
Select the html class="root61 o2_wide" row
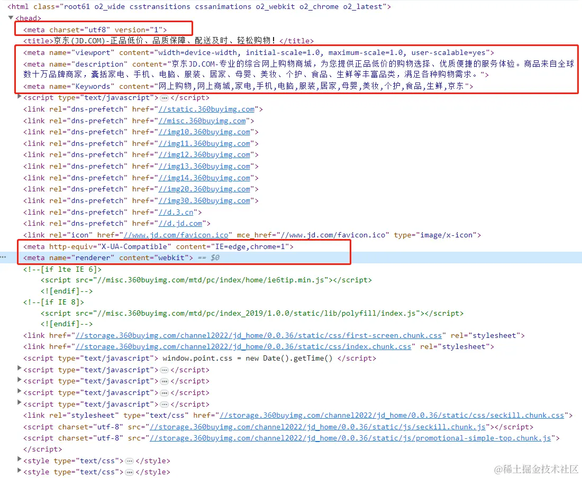tap(199, 7)
